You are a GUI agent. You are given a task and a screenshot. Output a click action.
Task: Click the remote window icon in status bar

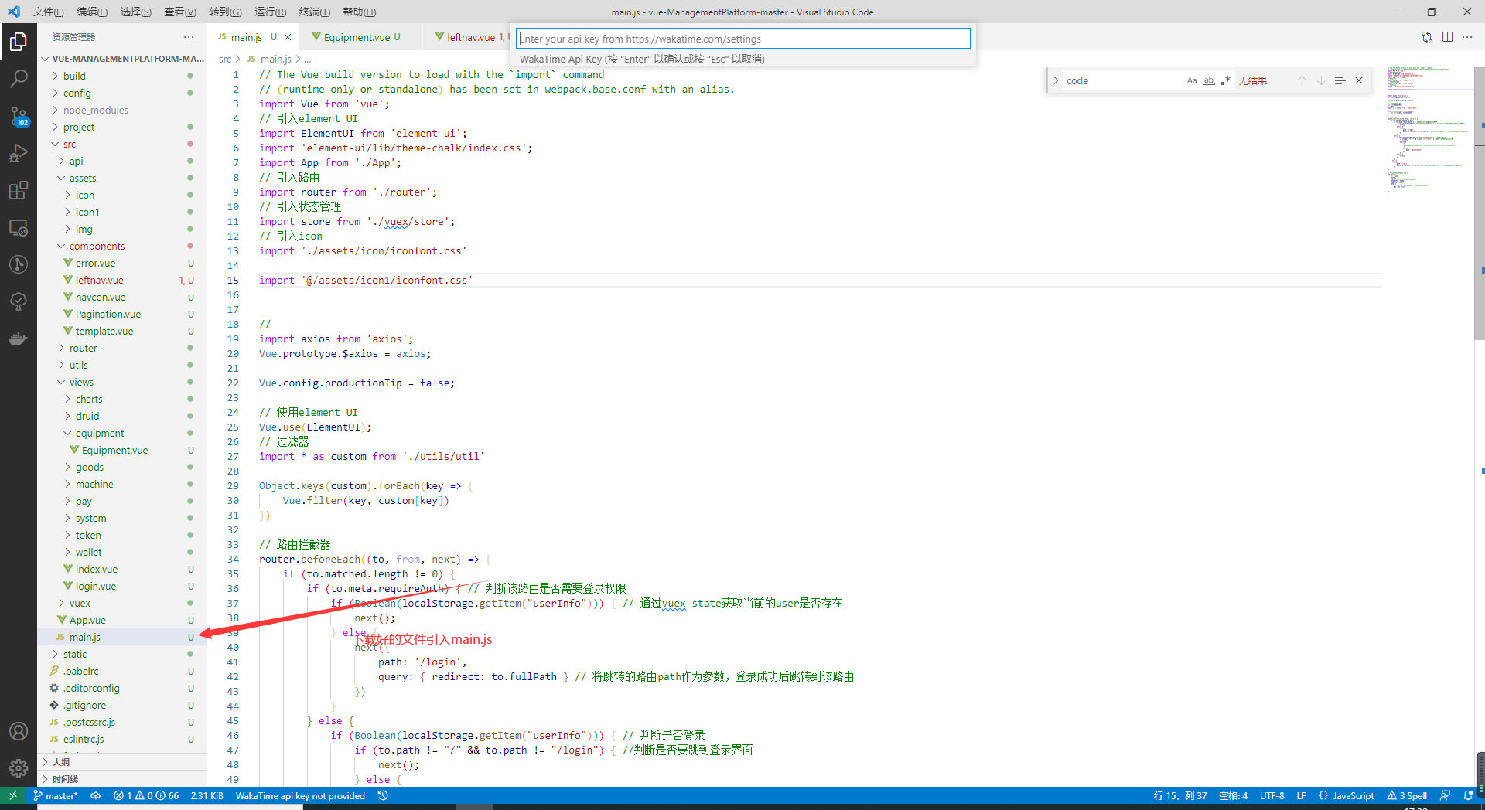[13, 795]
